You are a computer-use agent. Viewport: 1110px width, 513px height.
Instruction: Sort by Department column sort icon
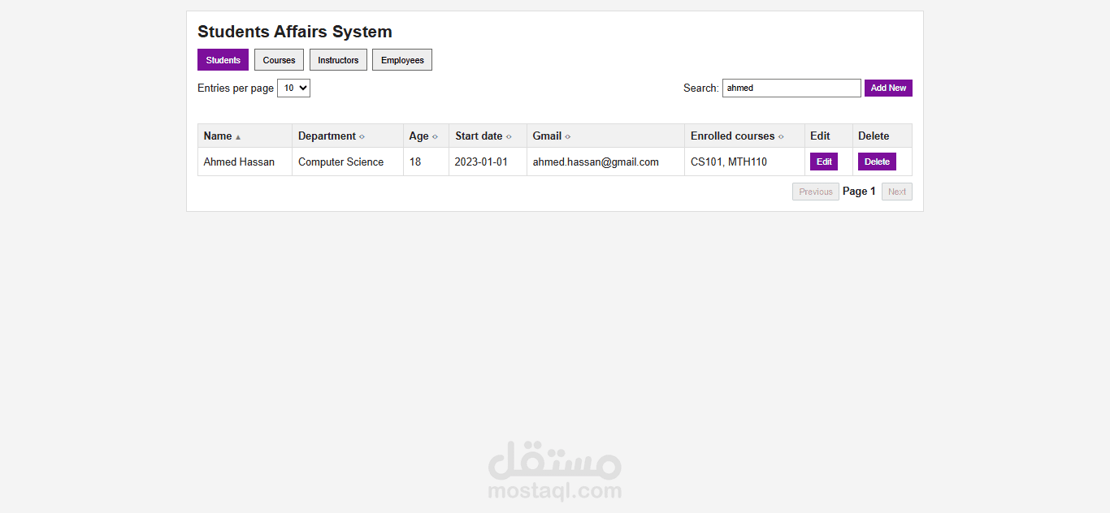click(362, 136)
